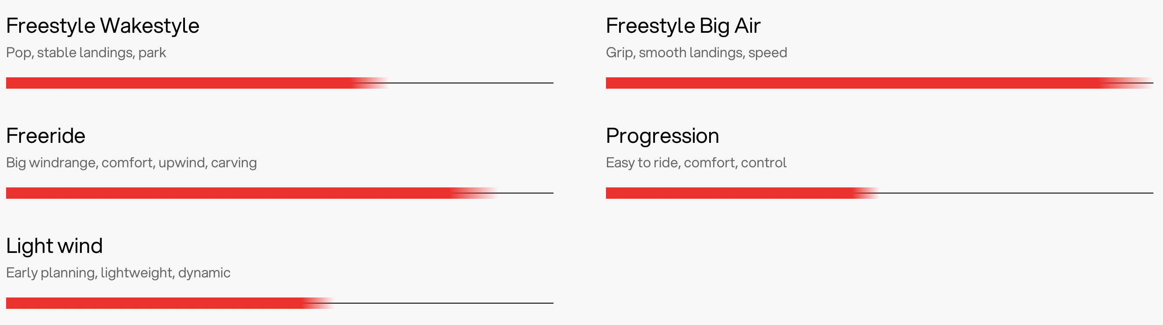Viewport: 1163px width, 325px height.
Task: Click the Freeride heading
Action: [x=45, y=136]
